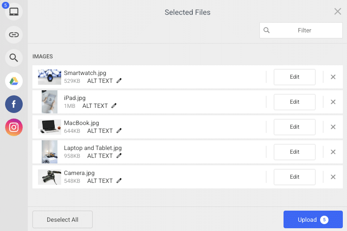This screenshot has width=347, height=231.
Task: Edit alt text pencil for Camera.jpg
Action: 119,181
